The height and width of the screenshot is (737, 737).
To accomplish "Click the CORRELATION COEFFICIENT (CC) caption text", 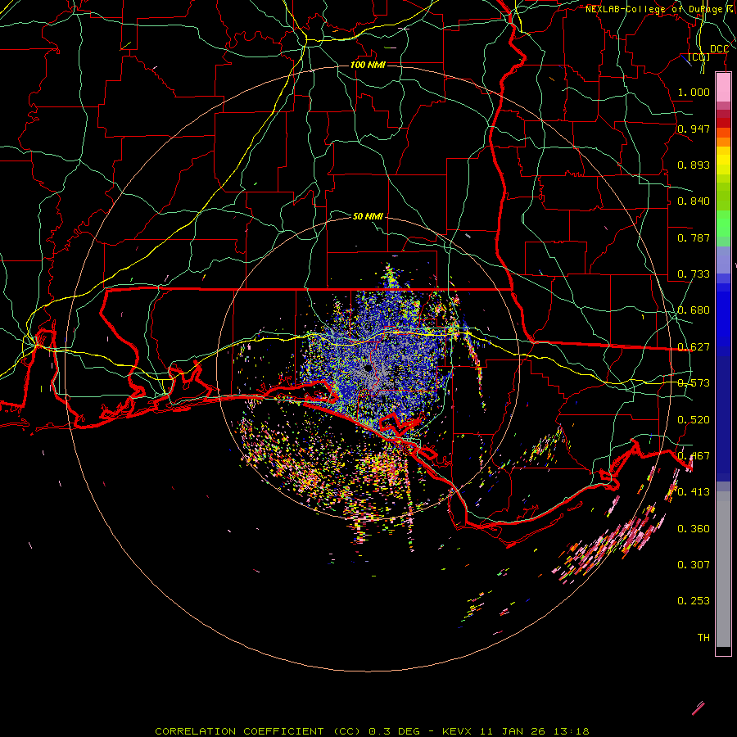I will pyautogui.click(x=259, y=731).
